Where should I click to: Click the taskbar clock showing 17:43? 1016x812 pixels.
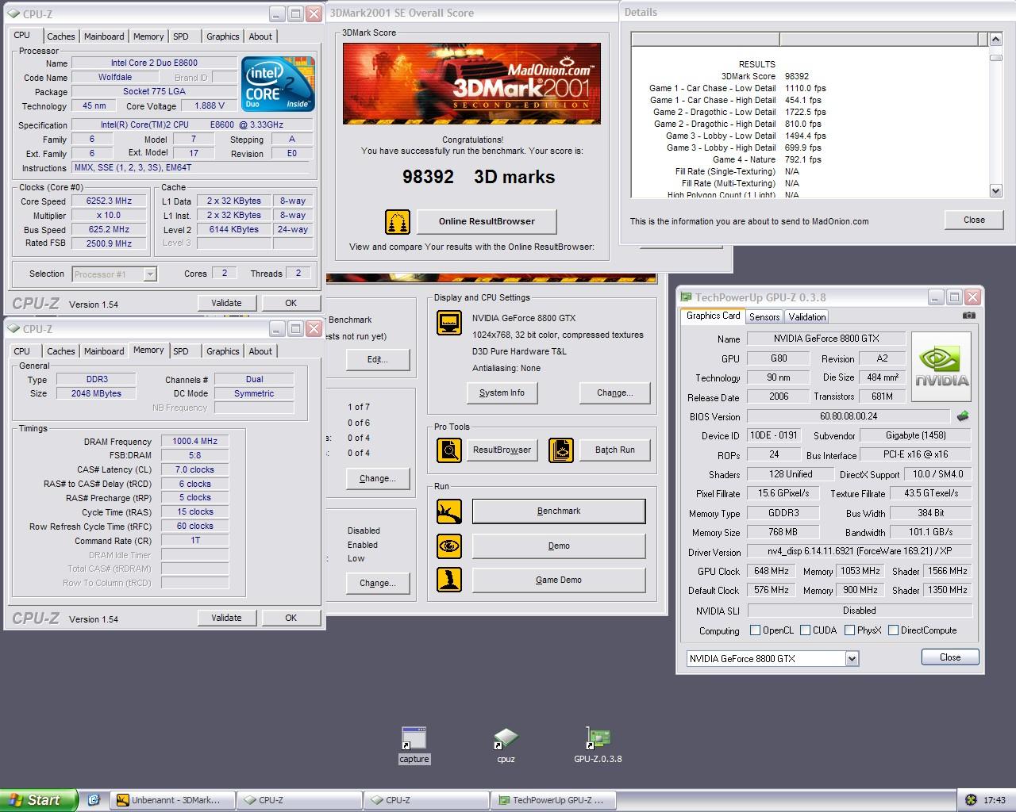pos(994,800)
